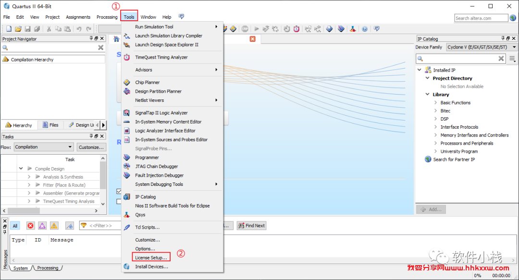The height and width of the screenshot is (280, 519).
Task: Show warning messages yellow triangle icon
Action: (54, 226)
